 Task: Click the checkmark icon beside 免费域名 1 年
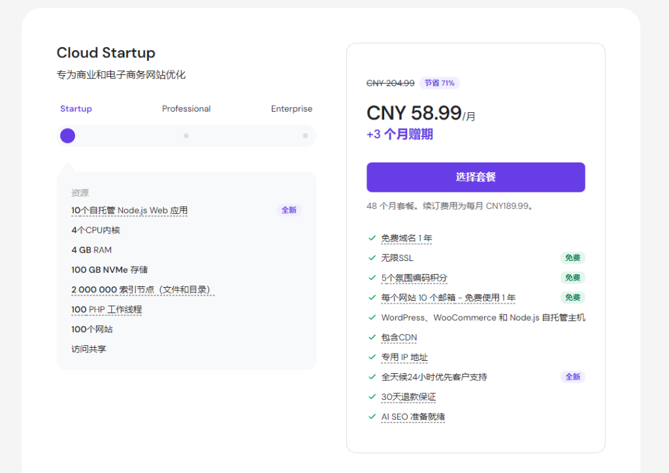(372, 237)
